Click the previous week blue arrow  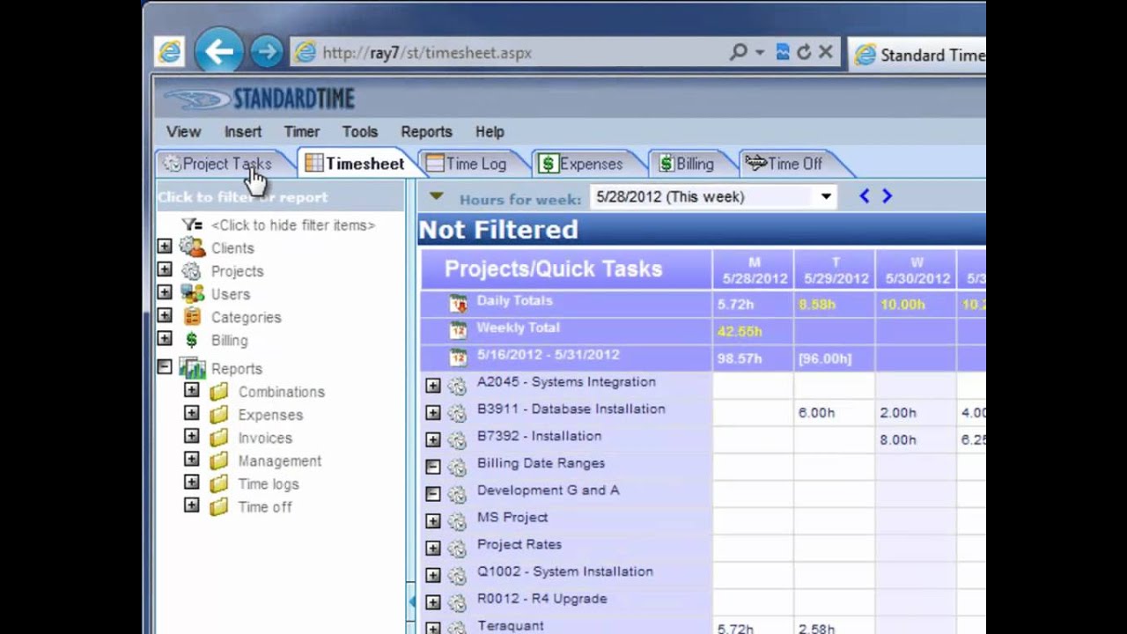(x=865, y=196)
